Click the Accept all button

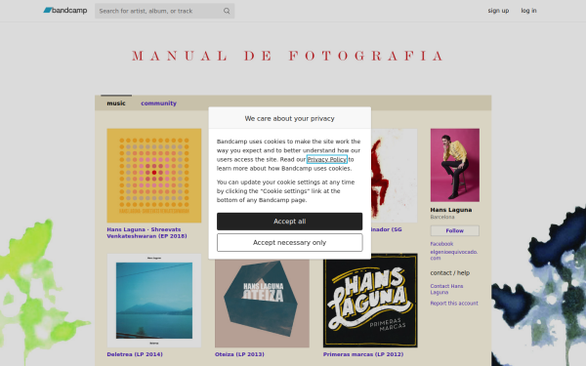[290, 222]
